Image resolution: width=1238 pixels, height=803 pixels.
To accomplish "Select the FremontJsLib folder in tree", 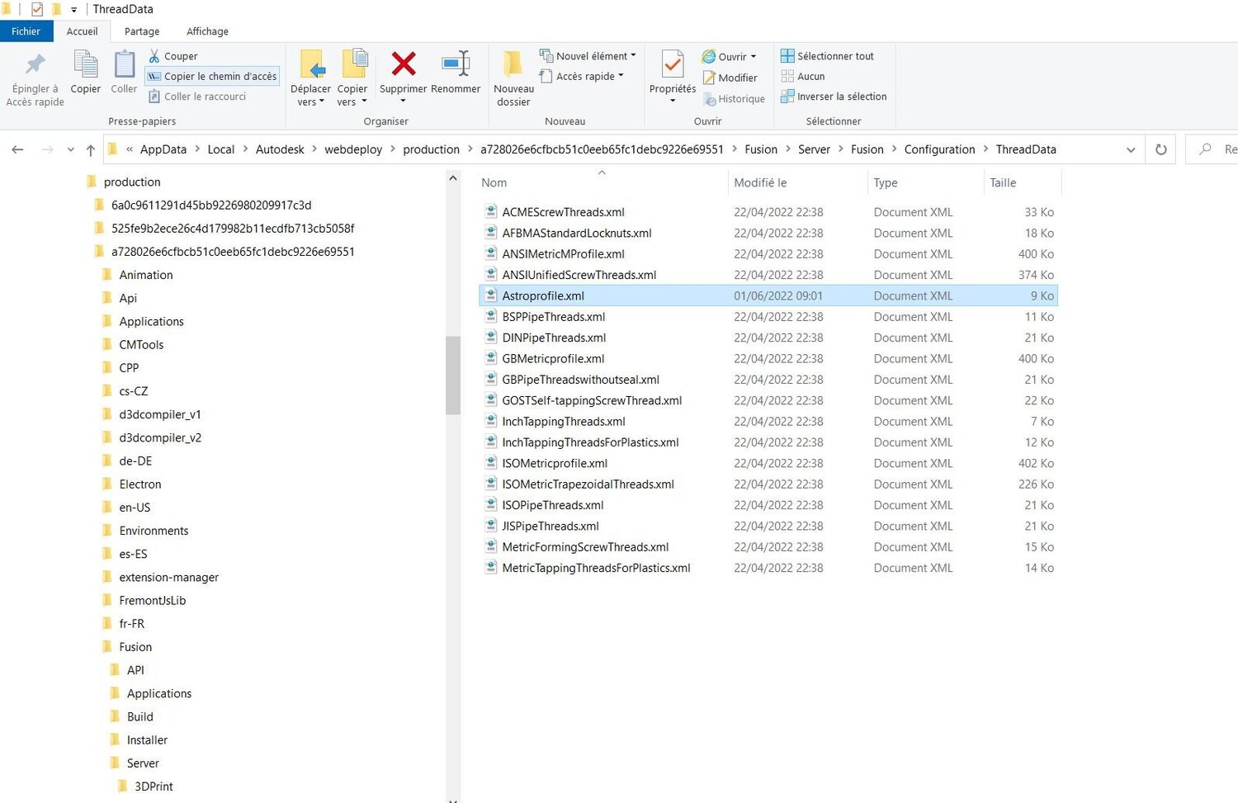I will [153, 601].
